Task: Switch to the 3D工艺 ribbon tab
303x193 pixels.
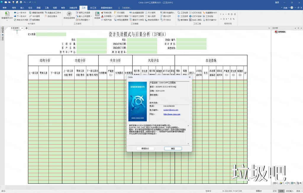Action: [x=94, y=8]
